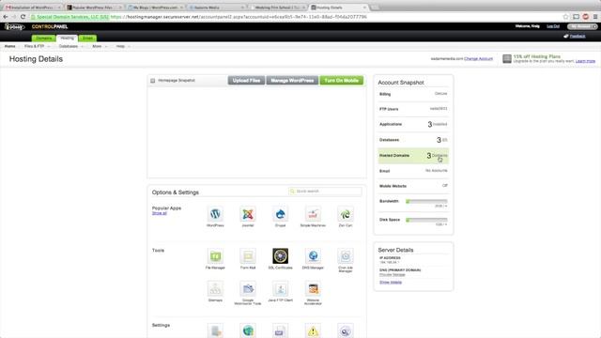Select the Hosting product tab
This screenshot has width=601, height=338.
point(67,38)
